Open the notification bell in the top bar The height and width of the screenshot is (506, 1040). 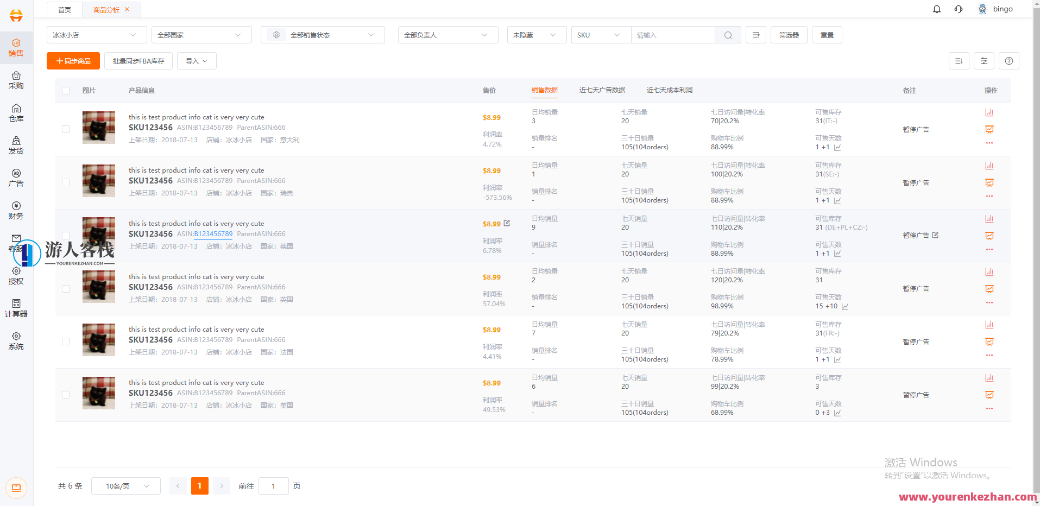coord(936,9)
